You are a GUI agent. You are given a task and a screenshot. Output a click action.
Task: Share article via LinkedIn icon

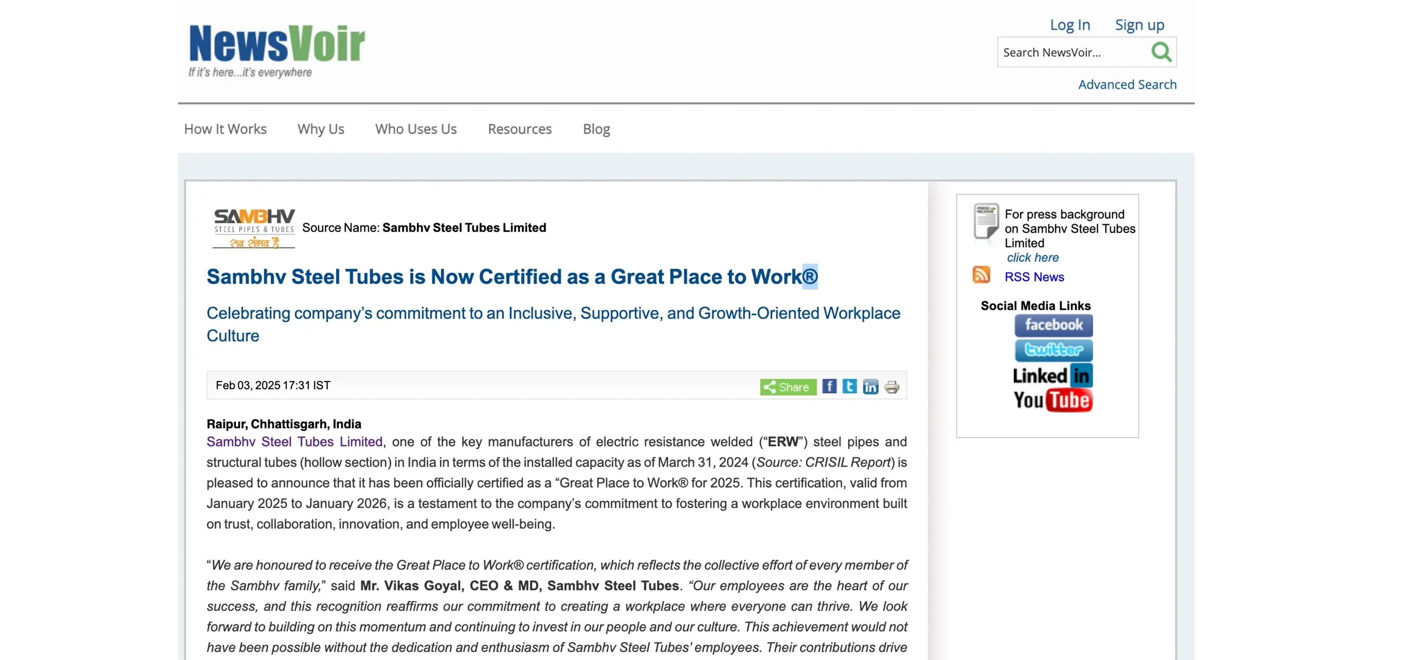coord(871,387)
